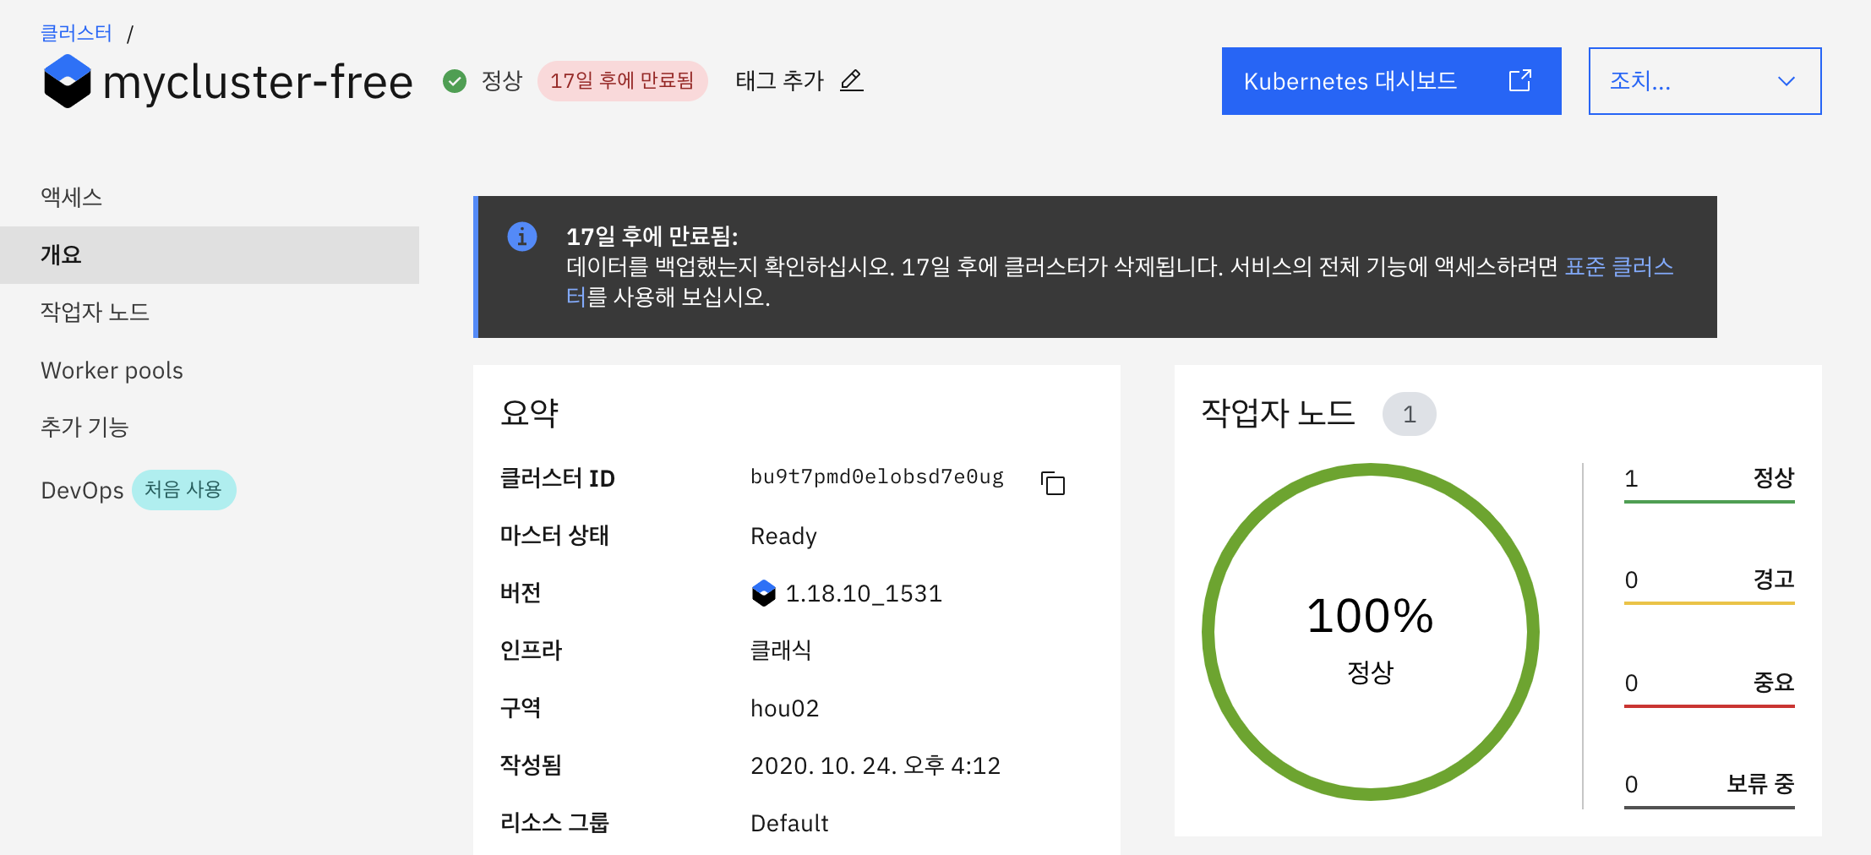
Task: Select cluster ID text bu9t7pmd0elobsd7e0ug
Action: pyautogui.click(x=877, y=477)
